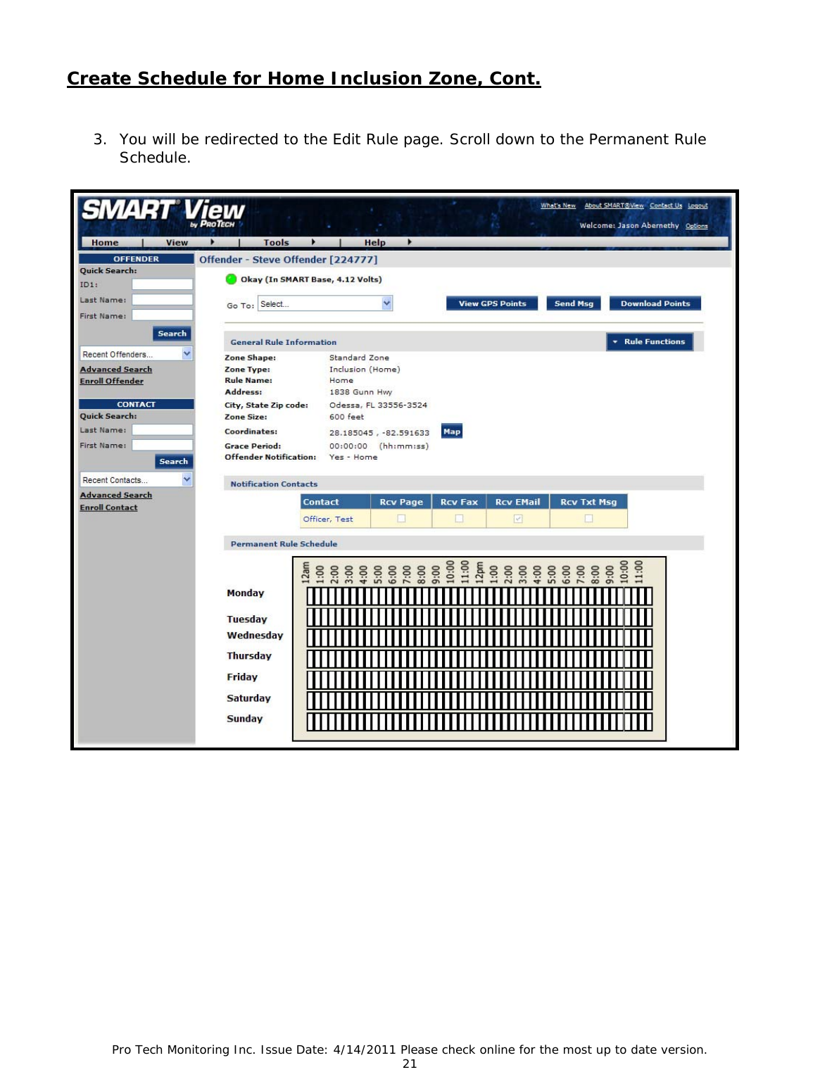The width and height of the screenshot is (820, 1084).
Task: Click the Rcv Txt Msg column header
Action: click(588, 502)
